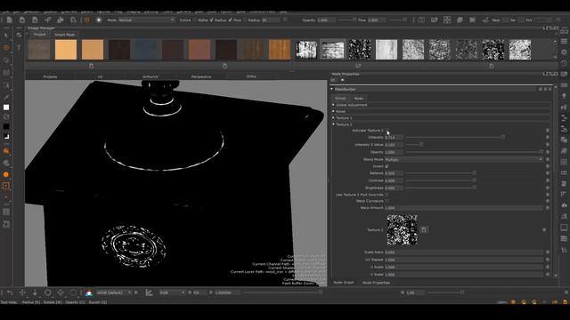Select the blue-gray texture thumbnail
Viewport: 570px width, 320px height.
[x=146, y=50]
